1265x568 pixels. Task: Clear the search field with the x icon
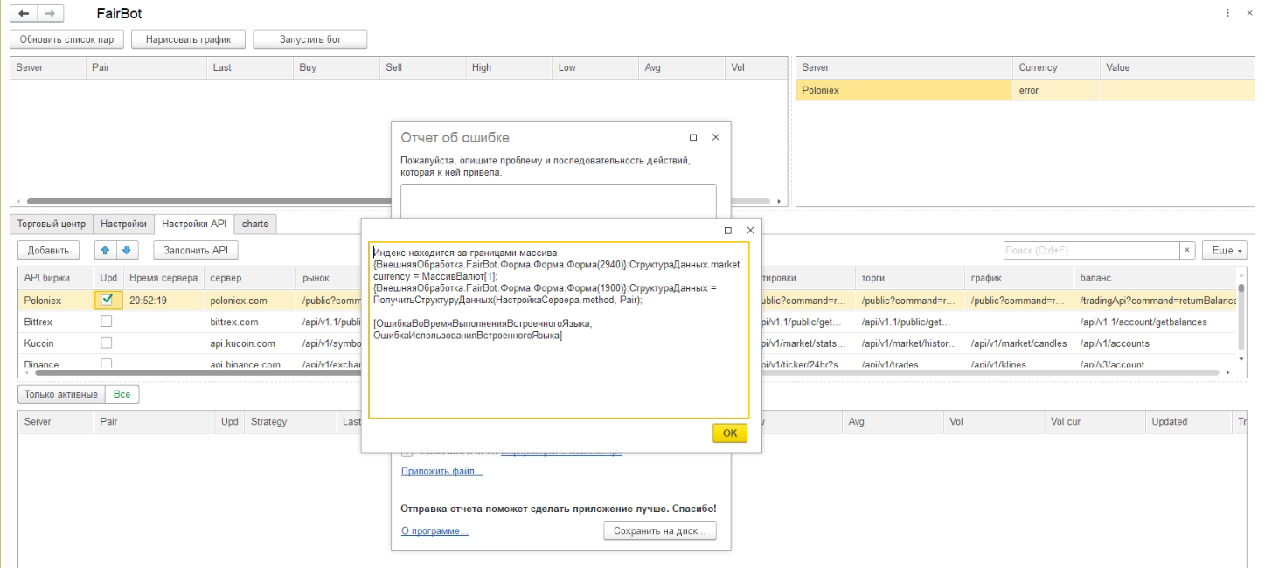[1187, 250]
